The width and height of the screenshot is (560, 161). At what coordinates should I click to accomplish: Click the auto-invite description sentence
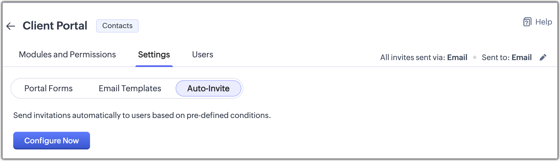click(142, 115)
